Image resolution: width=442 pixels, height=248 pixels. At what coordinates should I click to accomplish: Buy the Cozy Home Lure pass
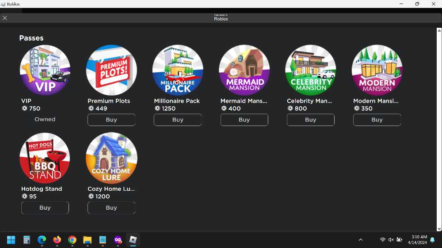111,207
